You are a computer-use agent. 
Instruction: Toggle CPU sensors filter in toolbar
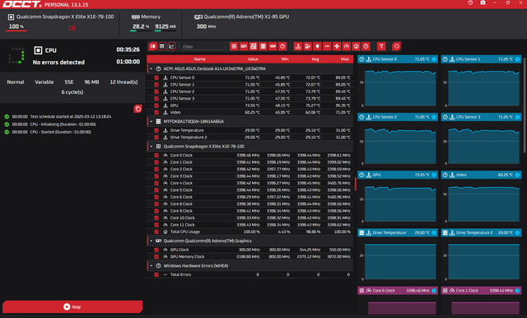(234, 46)
